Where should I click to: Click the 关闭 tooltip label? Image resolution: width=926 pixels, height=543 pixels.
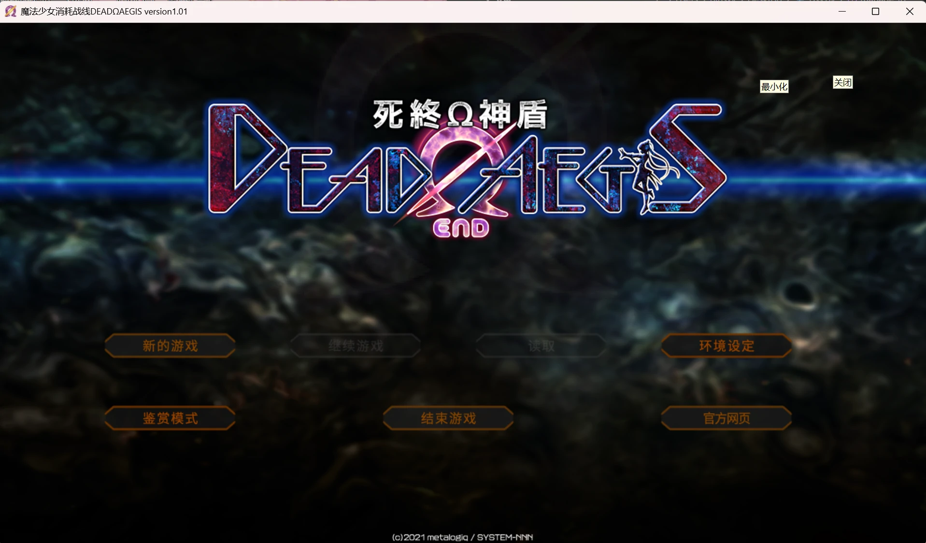(x=843, y=82)
